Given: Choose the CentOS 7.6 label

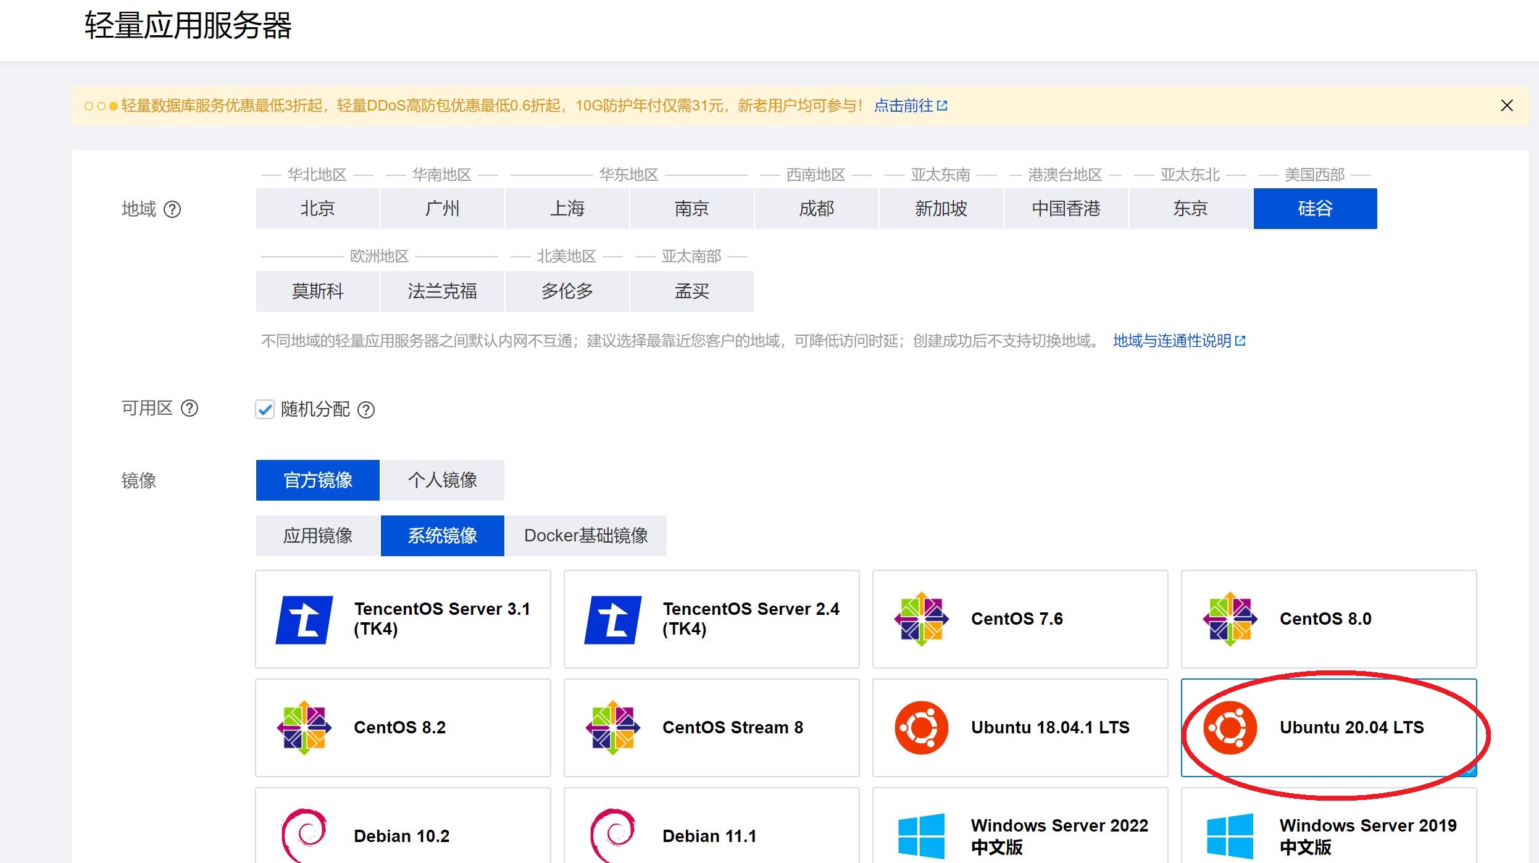Looking at the screenshot, I should pyautogui.click(x=1017, y=619).
